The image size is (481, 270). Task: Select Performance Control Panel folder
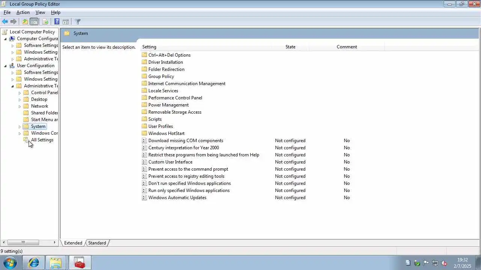172,98
